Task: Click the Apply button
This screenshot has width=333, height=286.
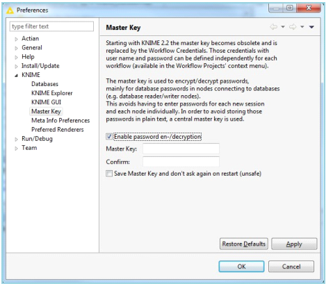Action: [x=294, y=244]
